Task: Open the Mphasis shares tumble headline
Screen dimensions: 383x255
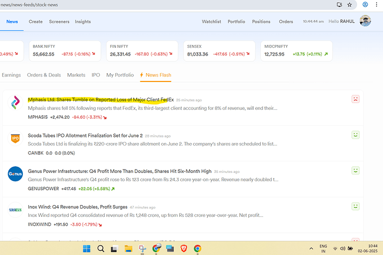Action: point(101,100)
